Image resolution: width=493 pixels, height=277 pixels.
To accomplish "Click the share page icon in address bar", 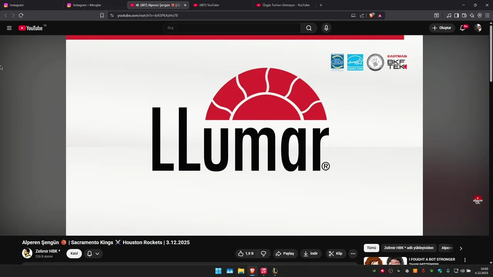I will pyautogui.click(x=362, y=15).
